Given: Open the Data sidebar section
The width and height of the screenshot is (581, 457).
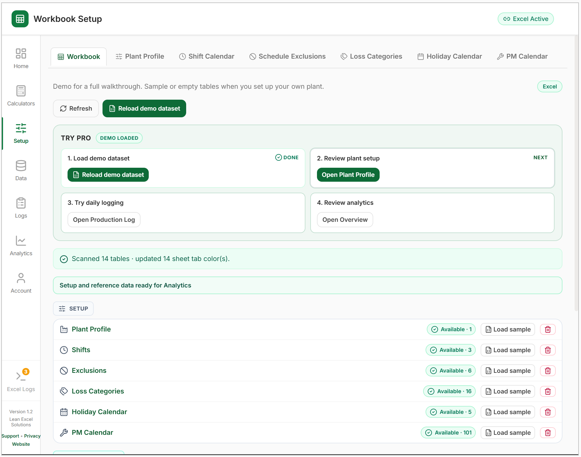Looking at the screenshot, I should pos(21,171).
